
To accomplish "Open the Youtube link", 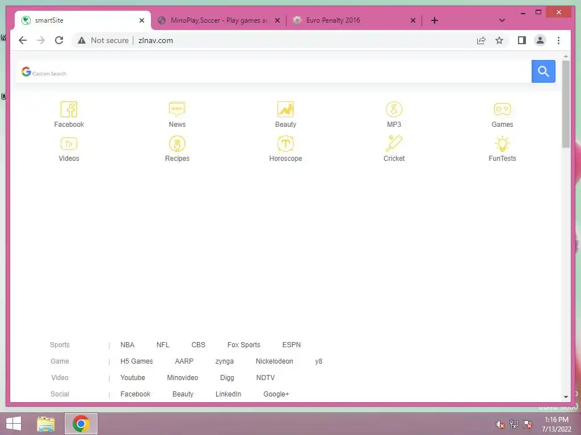I will [133, 378].
